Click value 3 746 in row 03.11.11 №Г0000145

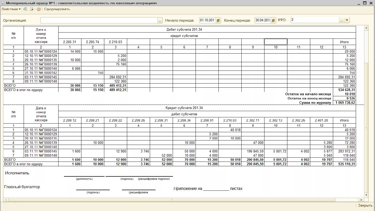pyautogui.click(x=145, y=151)
